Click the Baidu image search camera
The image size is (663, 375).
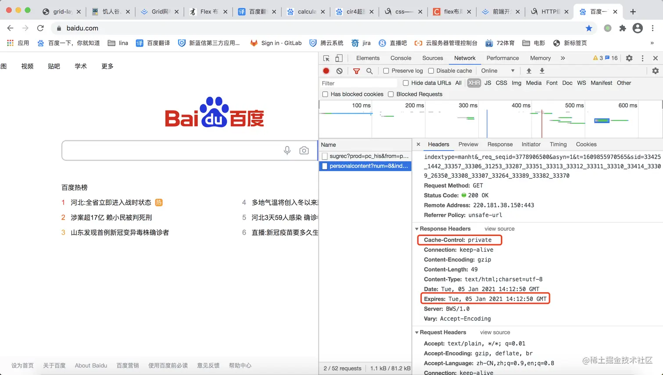tap(304, 150)
